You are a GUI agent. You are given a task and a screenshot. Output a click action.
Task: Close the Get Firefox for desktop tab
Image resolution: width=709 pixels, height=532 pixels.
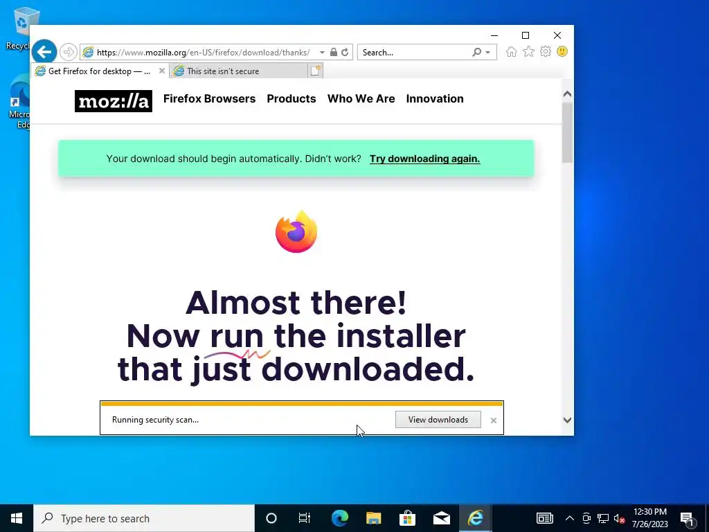tap(162, 71)
